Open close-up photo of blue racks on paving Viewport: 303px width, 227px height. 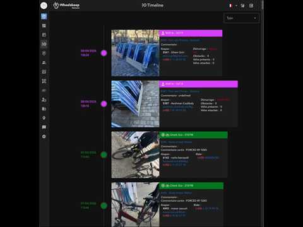coord(135,104)
